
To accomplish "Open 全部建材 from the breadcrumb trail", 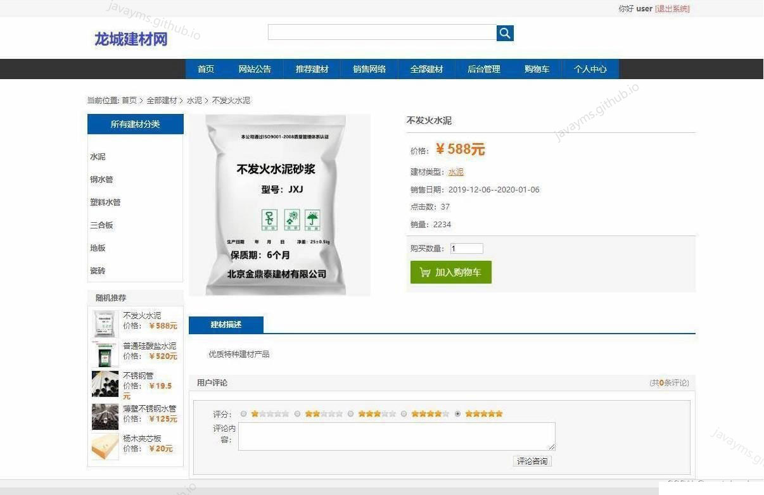I will pyautogui.click(x=162, y=100).
